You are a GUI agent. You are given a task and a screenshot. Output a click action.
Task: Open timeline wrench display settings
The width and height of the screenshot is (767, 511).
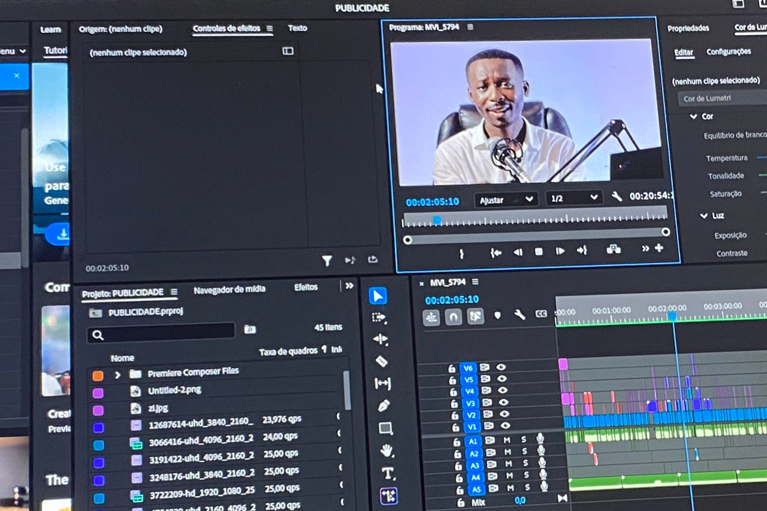point(520,315)
